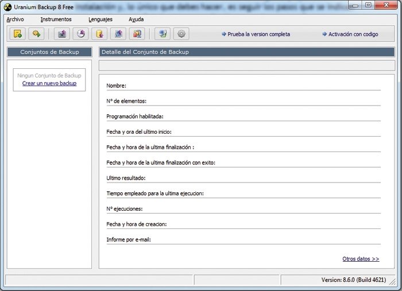
Task: Click the 'Detalle del Conjunto de Backup' header
Action: pyautogui.click(x=246, y=52)
